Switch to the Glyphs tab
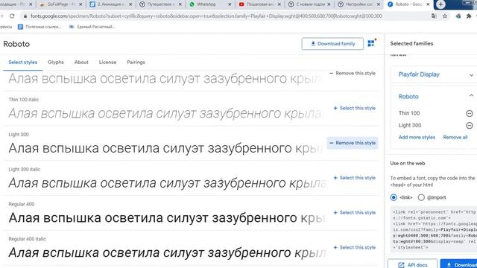477x268 pixels. tap(56, 62)
